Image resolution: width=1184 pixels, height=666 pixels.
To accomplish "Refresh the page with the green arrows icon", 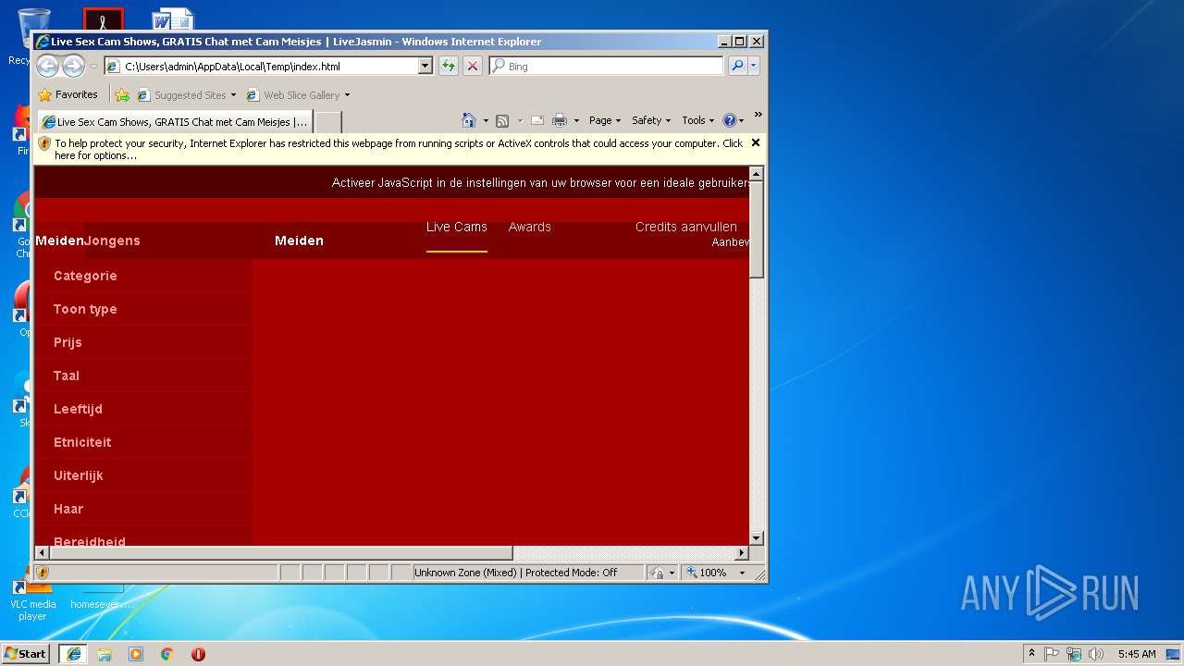I will [x=449, y=66].
